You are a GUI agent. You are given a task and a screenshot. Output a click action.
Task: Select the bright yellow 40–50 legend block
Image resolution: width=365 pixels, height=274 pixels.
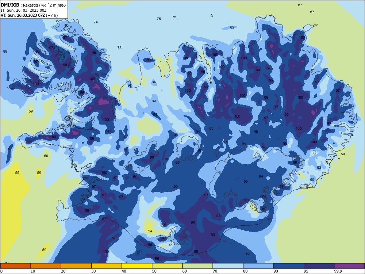(x=137, y=266)
